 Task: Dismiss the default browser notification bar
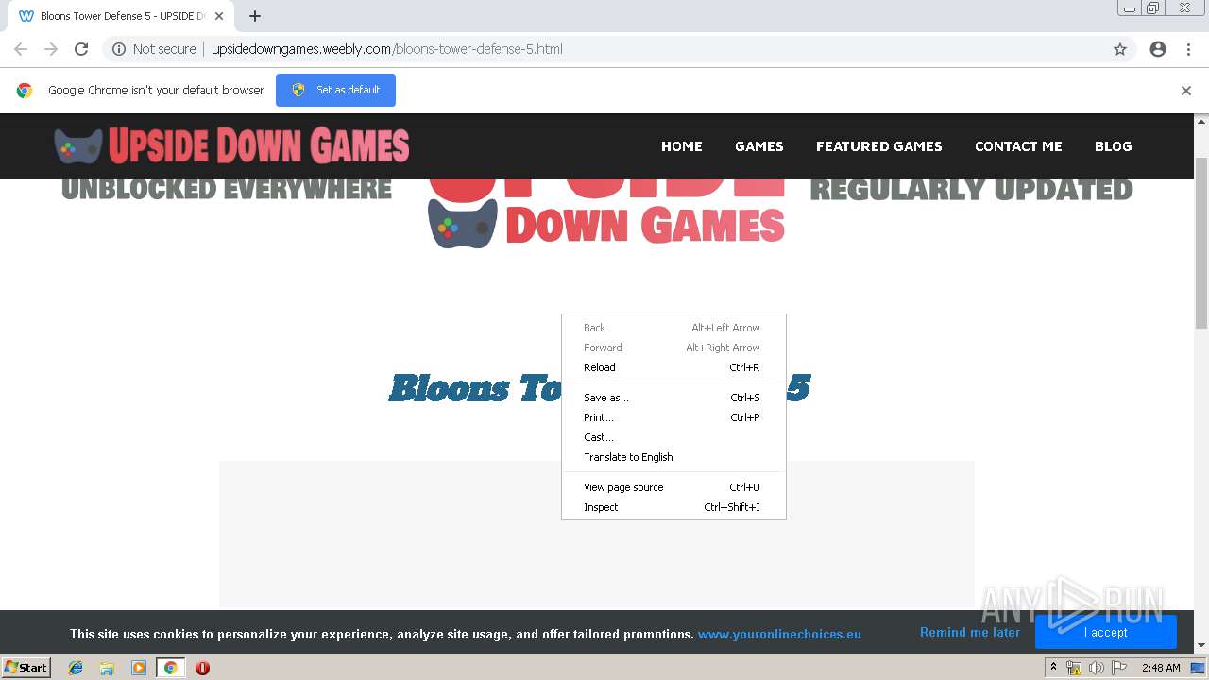1186,91
